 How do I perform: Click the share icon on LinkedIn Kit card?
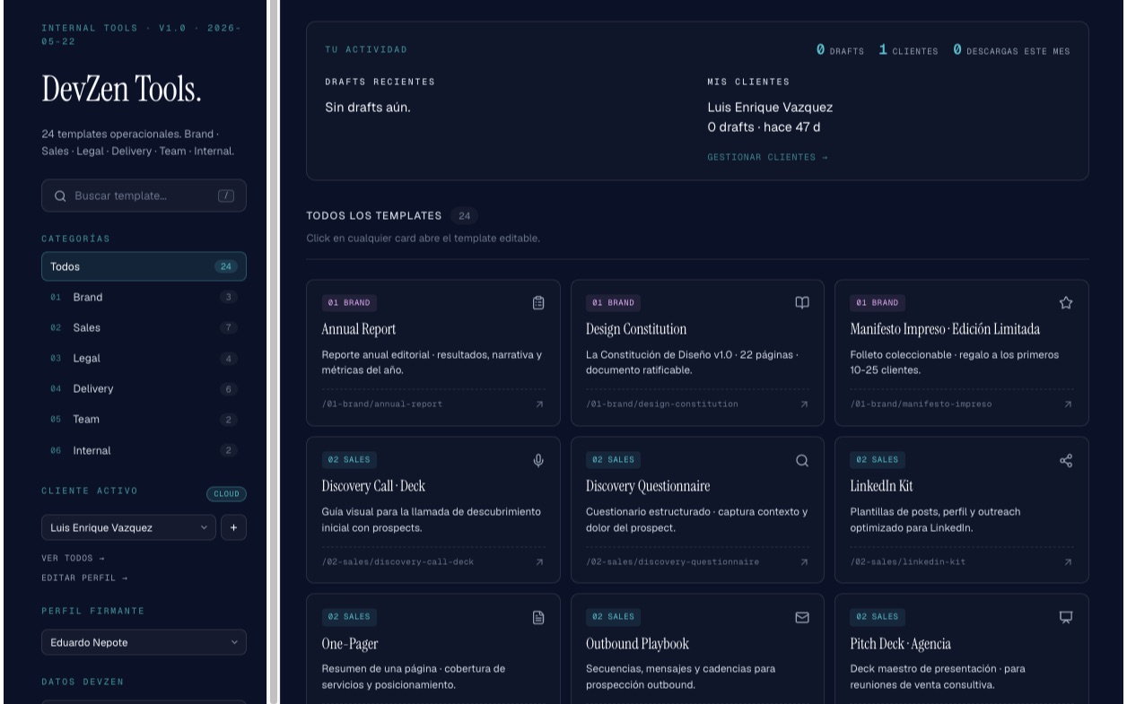coord(1066,460)
